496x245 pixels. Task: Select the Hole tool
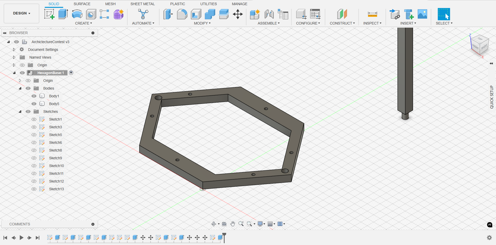coord(91,14)
